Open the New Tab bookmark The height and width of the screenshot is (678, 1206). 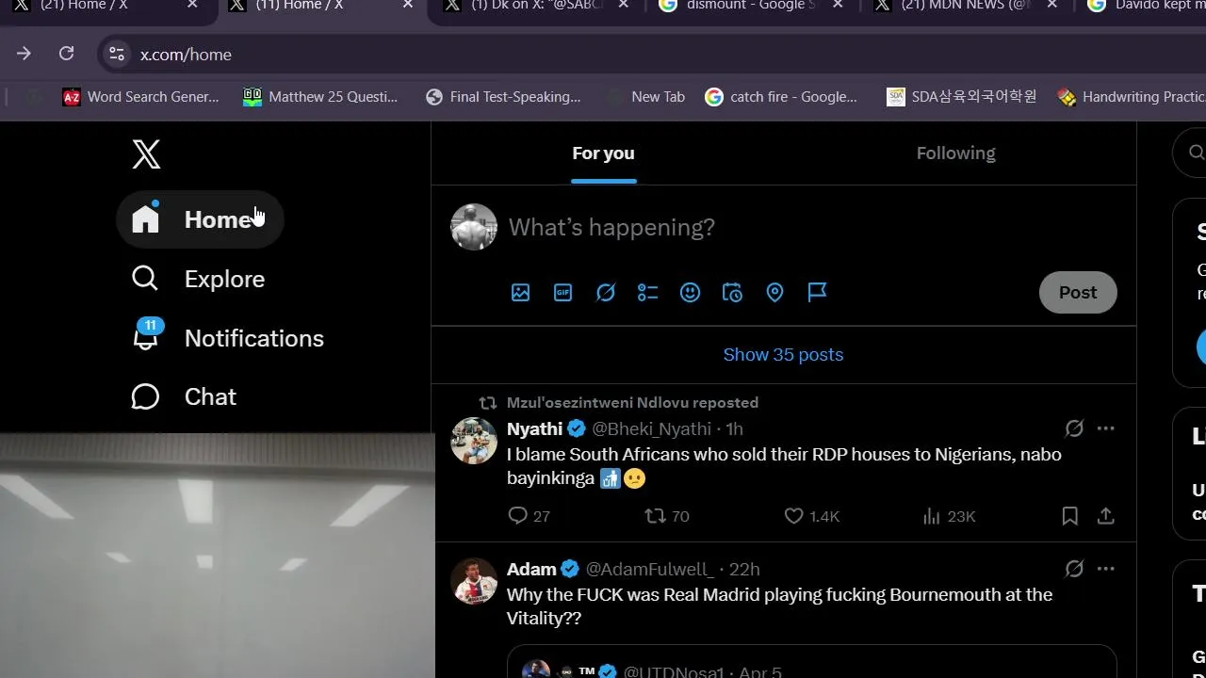[x=646, y=97]
